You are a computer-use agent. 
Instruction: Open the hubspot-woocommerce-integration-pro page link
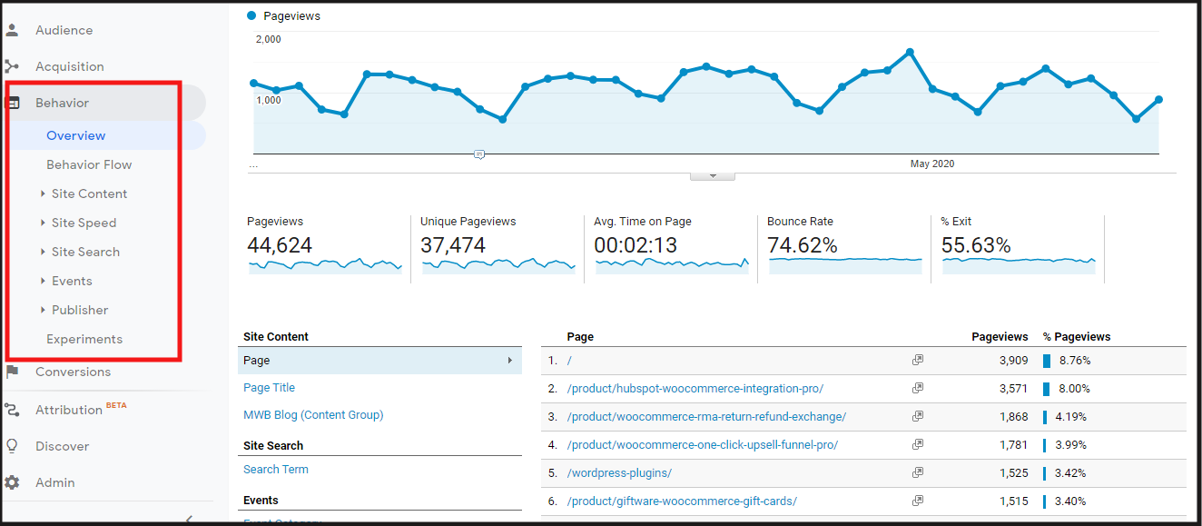click(695, 389)
